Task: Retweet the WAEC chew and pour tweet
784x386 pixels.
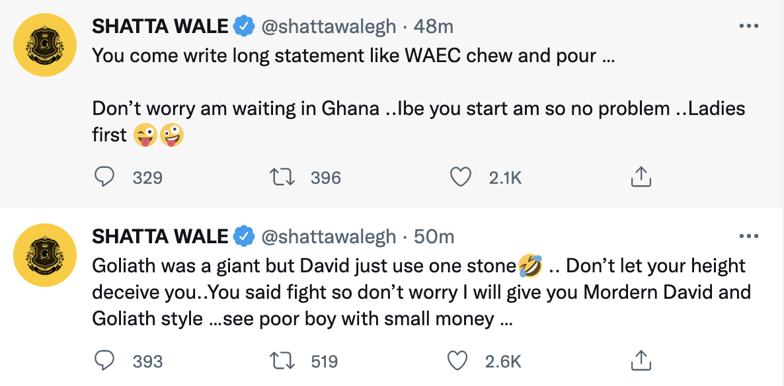Action: (x=284, y=177)
